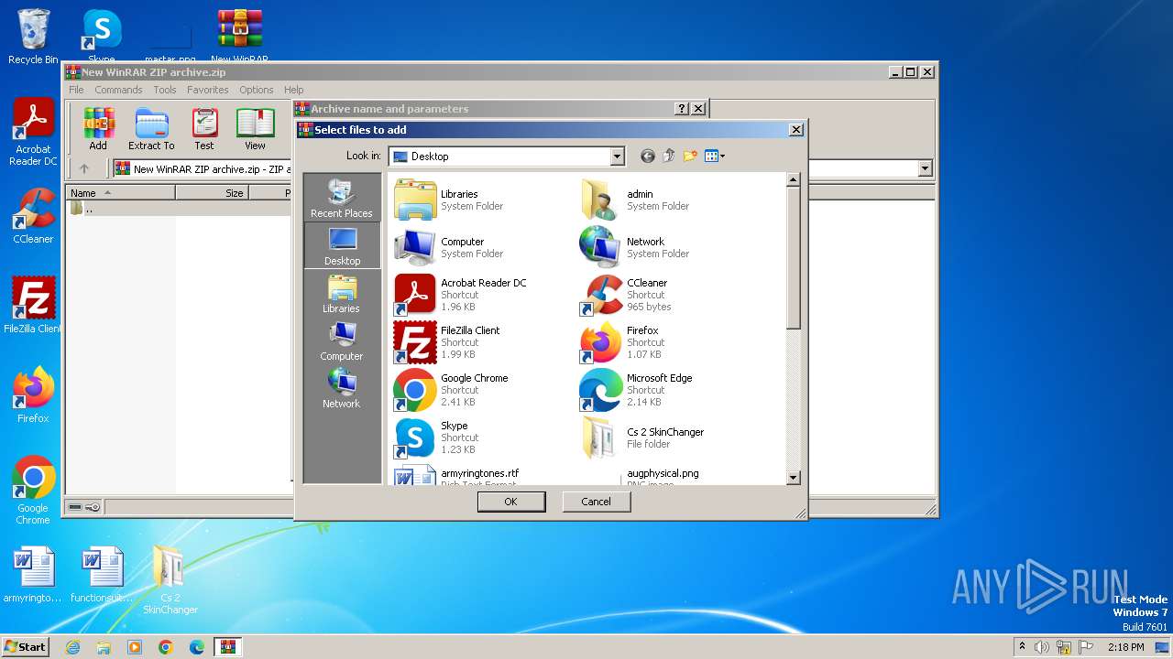Select Recent Places in places bar
The width and height of the screenshot is (1173, 659).
pyautogui.click(x=342, y=198)
